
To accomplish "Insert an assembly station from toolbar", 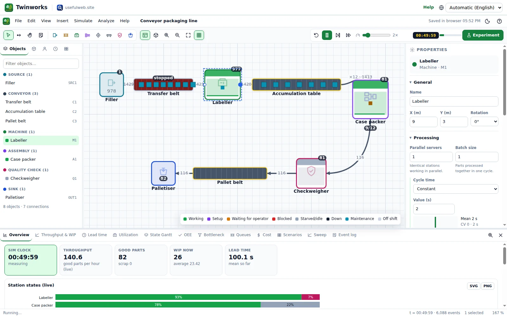I will (x=87, y=35).
